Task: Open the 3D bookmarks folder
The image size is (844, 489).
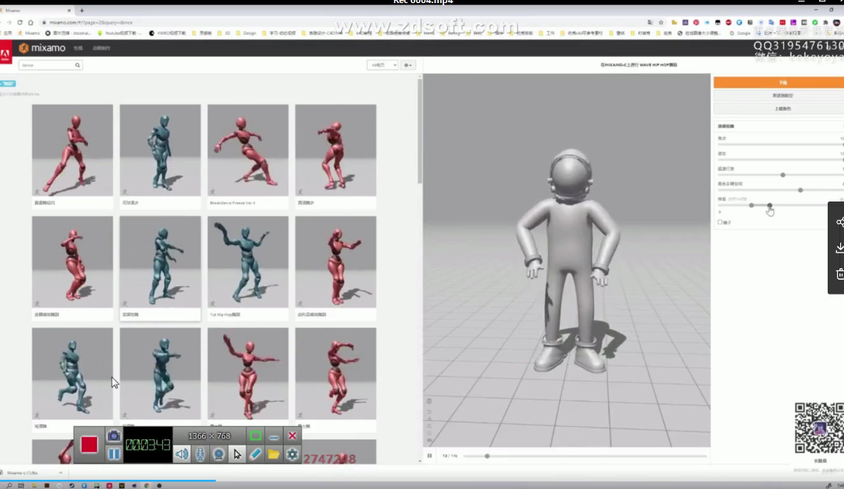Action: coord(224,33)
